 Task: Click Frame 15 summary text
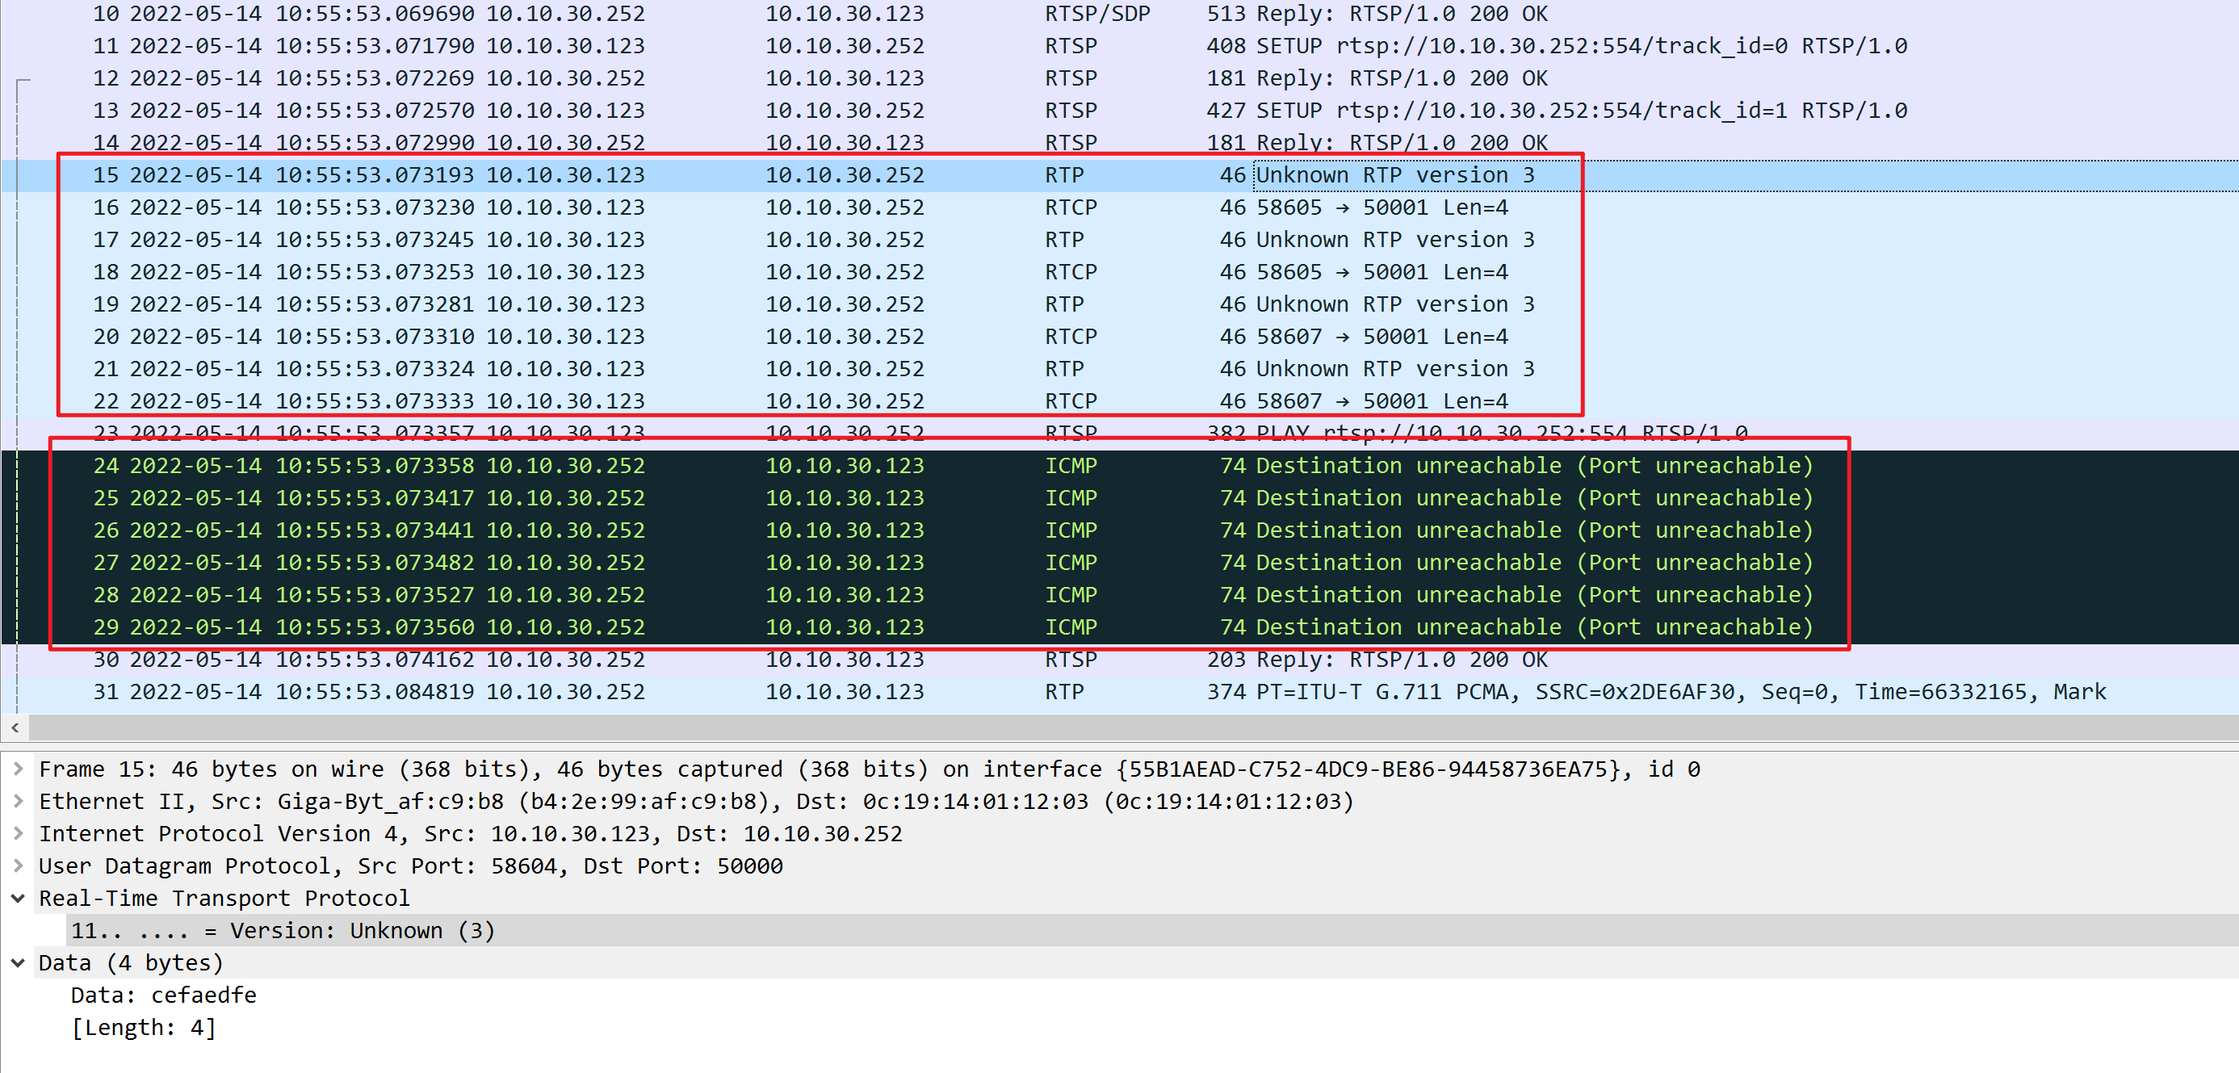coord(869,769)
